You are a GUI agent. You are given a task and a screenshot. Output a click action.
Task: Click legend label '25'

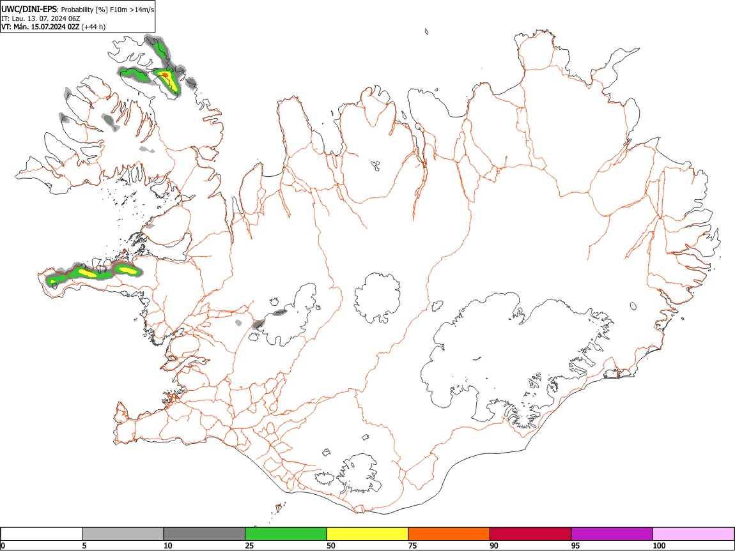click(249, 545)
